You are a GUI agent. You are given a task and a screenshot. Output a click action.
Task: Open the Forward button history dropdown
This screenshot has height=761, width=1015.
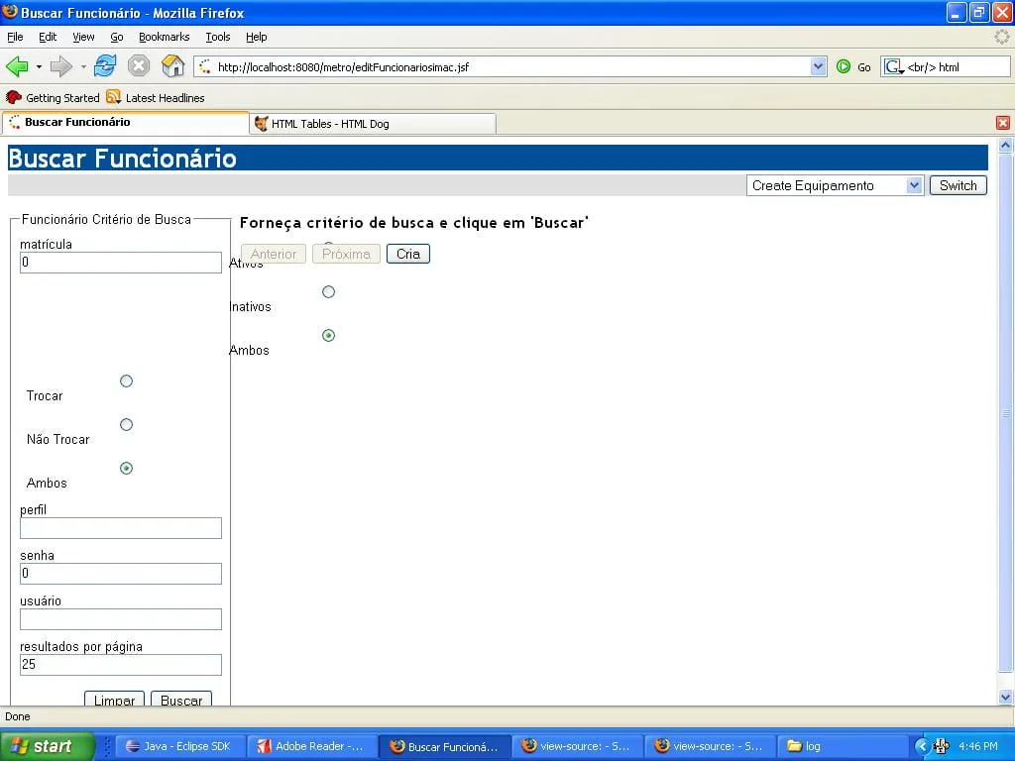click(x=83, y=66)
